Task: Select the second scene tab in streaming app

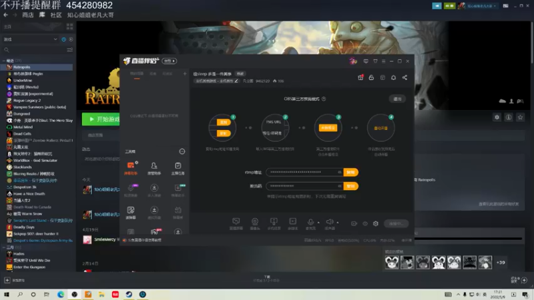Action: tap(153, 74)
